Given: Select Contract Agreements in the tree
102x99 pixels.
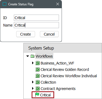Looking at the screenshot, I should coord(58,89).
